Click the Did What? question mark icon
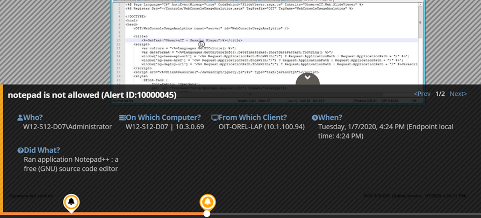The height and width of the screenshot is (218, 481). coord(20,151)
